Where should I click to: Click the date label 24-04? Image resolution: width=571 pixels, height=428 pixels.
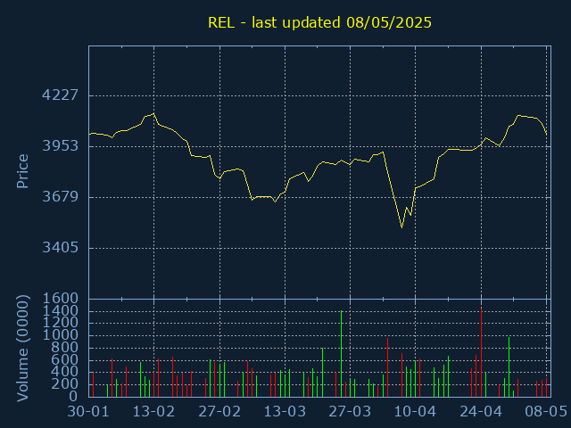click(x=481, y=412)
